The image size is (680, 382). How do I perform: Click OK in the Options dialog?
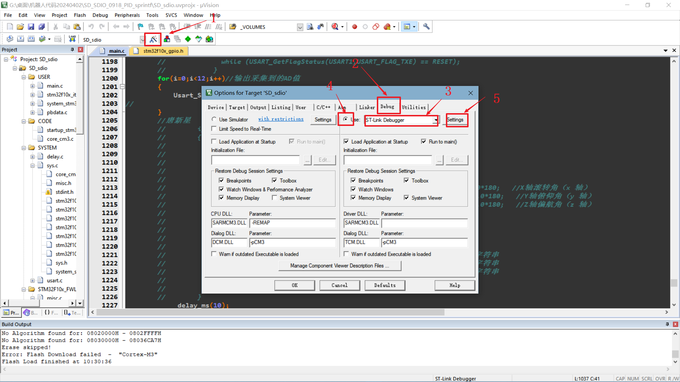(295, 285)
